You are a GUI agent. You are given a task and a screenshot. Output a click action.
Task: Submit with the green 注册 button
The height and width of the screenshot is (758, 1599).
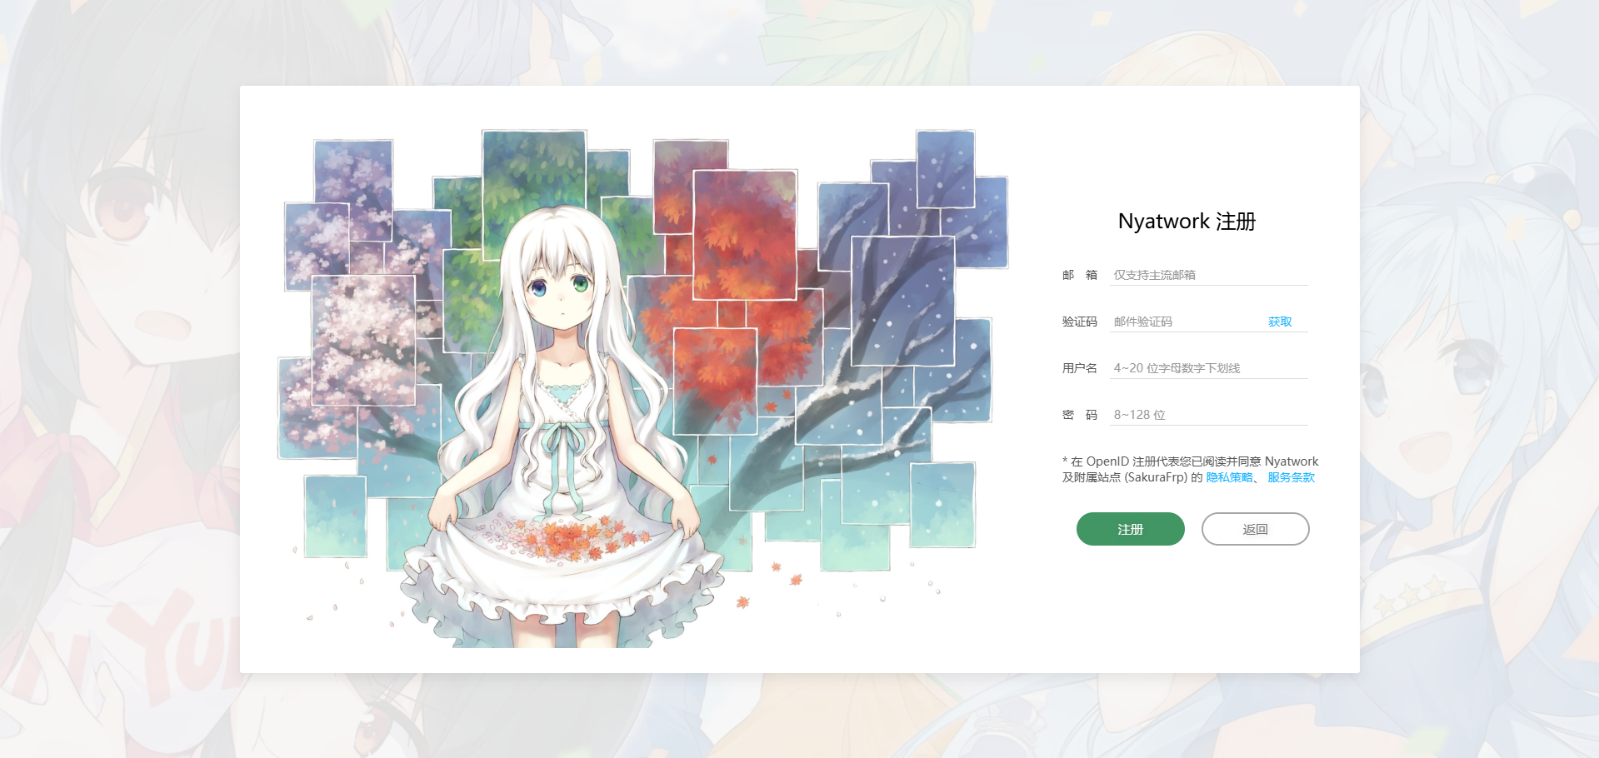pos(1130,529)
